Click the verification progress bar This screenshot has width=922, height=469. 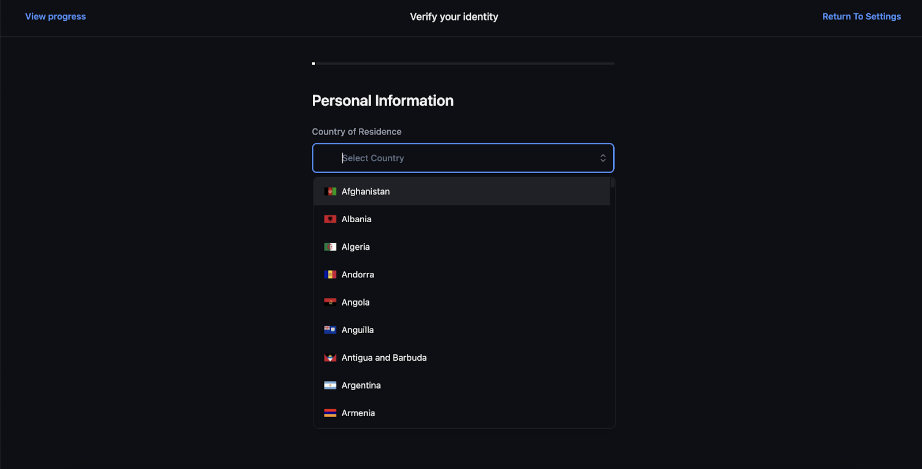tap(463, 63)
